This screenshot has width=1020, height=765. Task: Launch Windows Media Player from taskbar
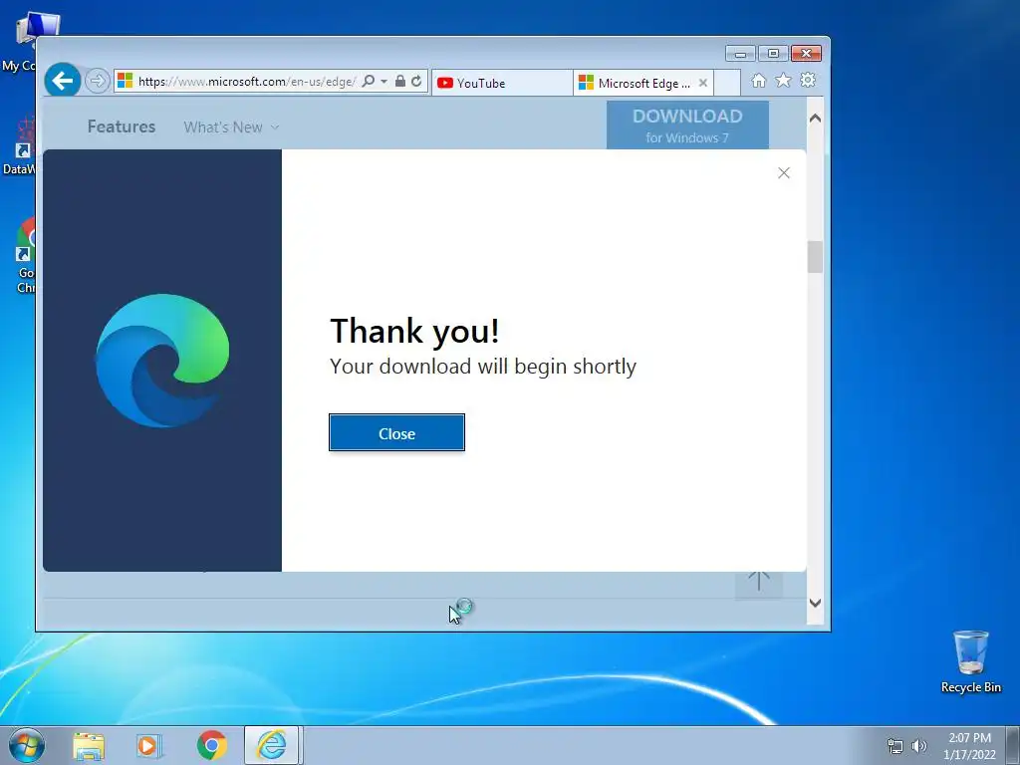(149, 745)
